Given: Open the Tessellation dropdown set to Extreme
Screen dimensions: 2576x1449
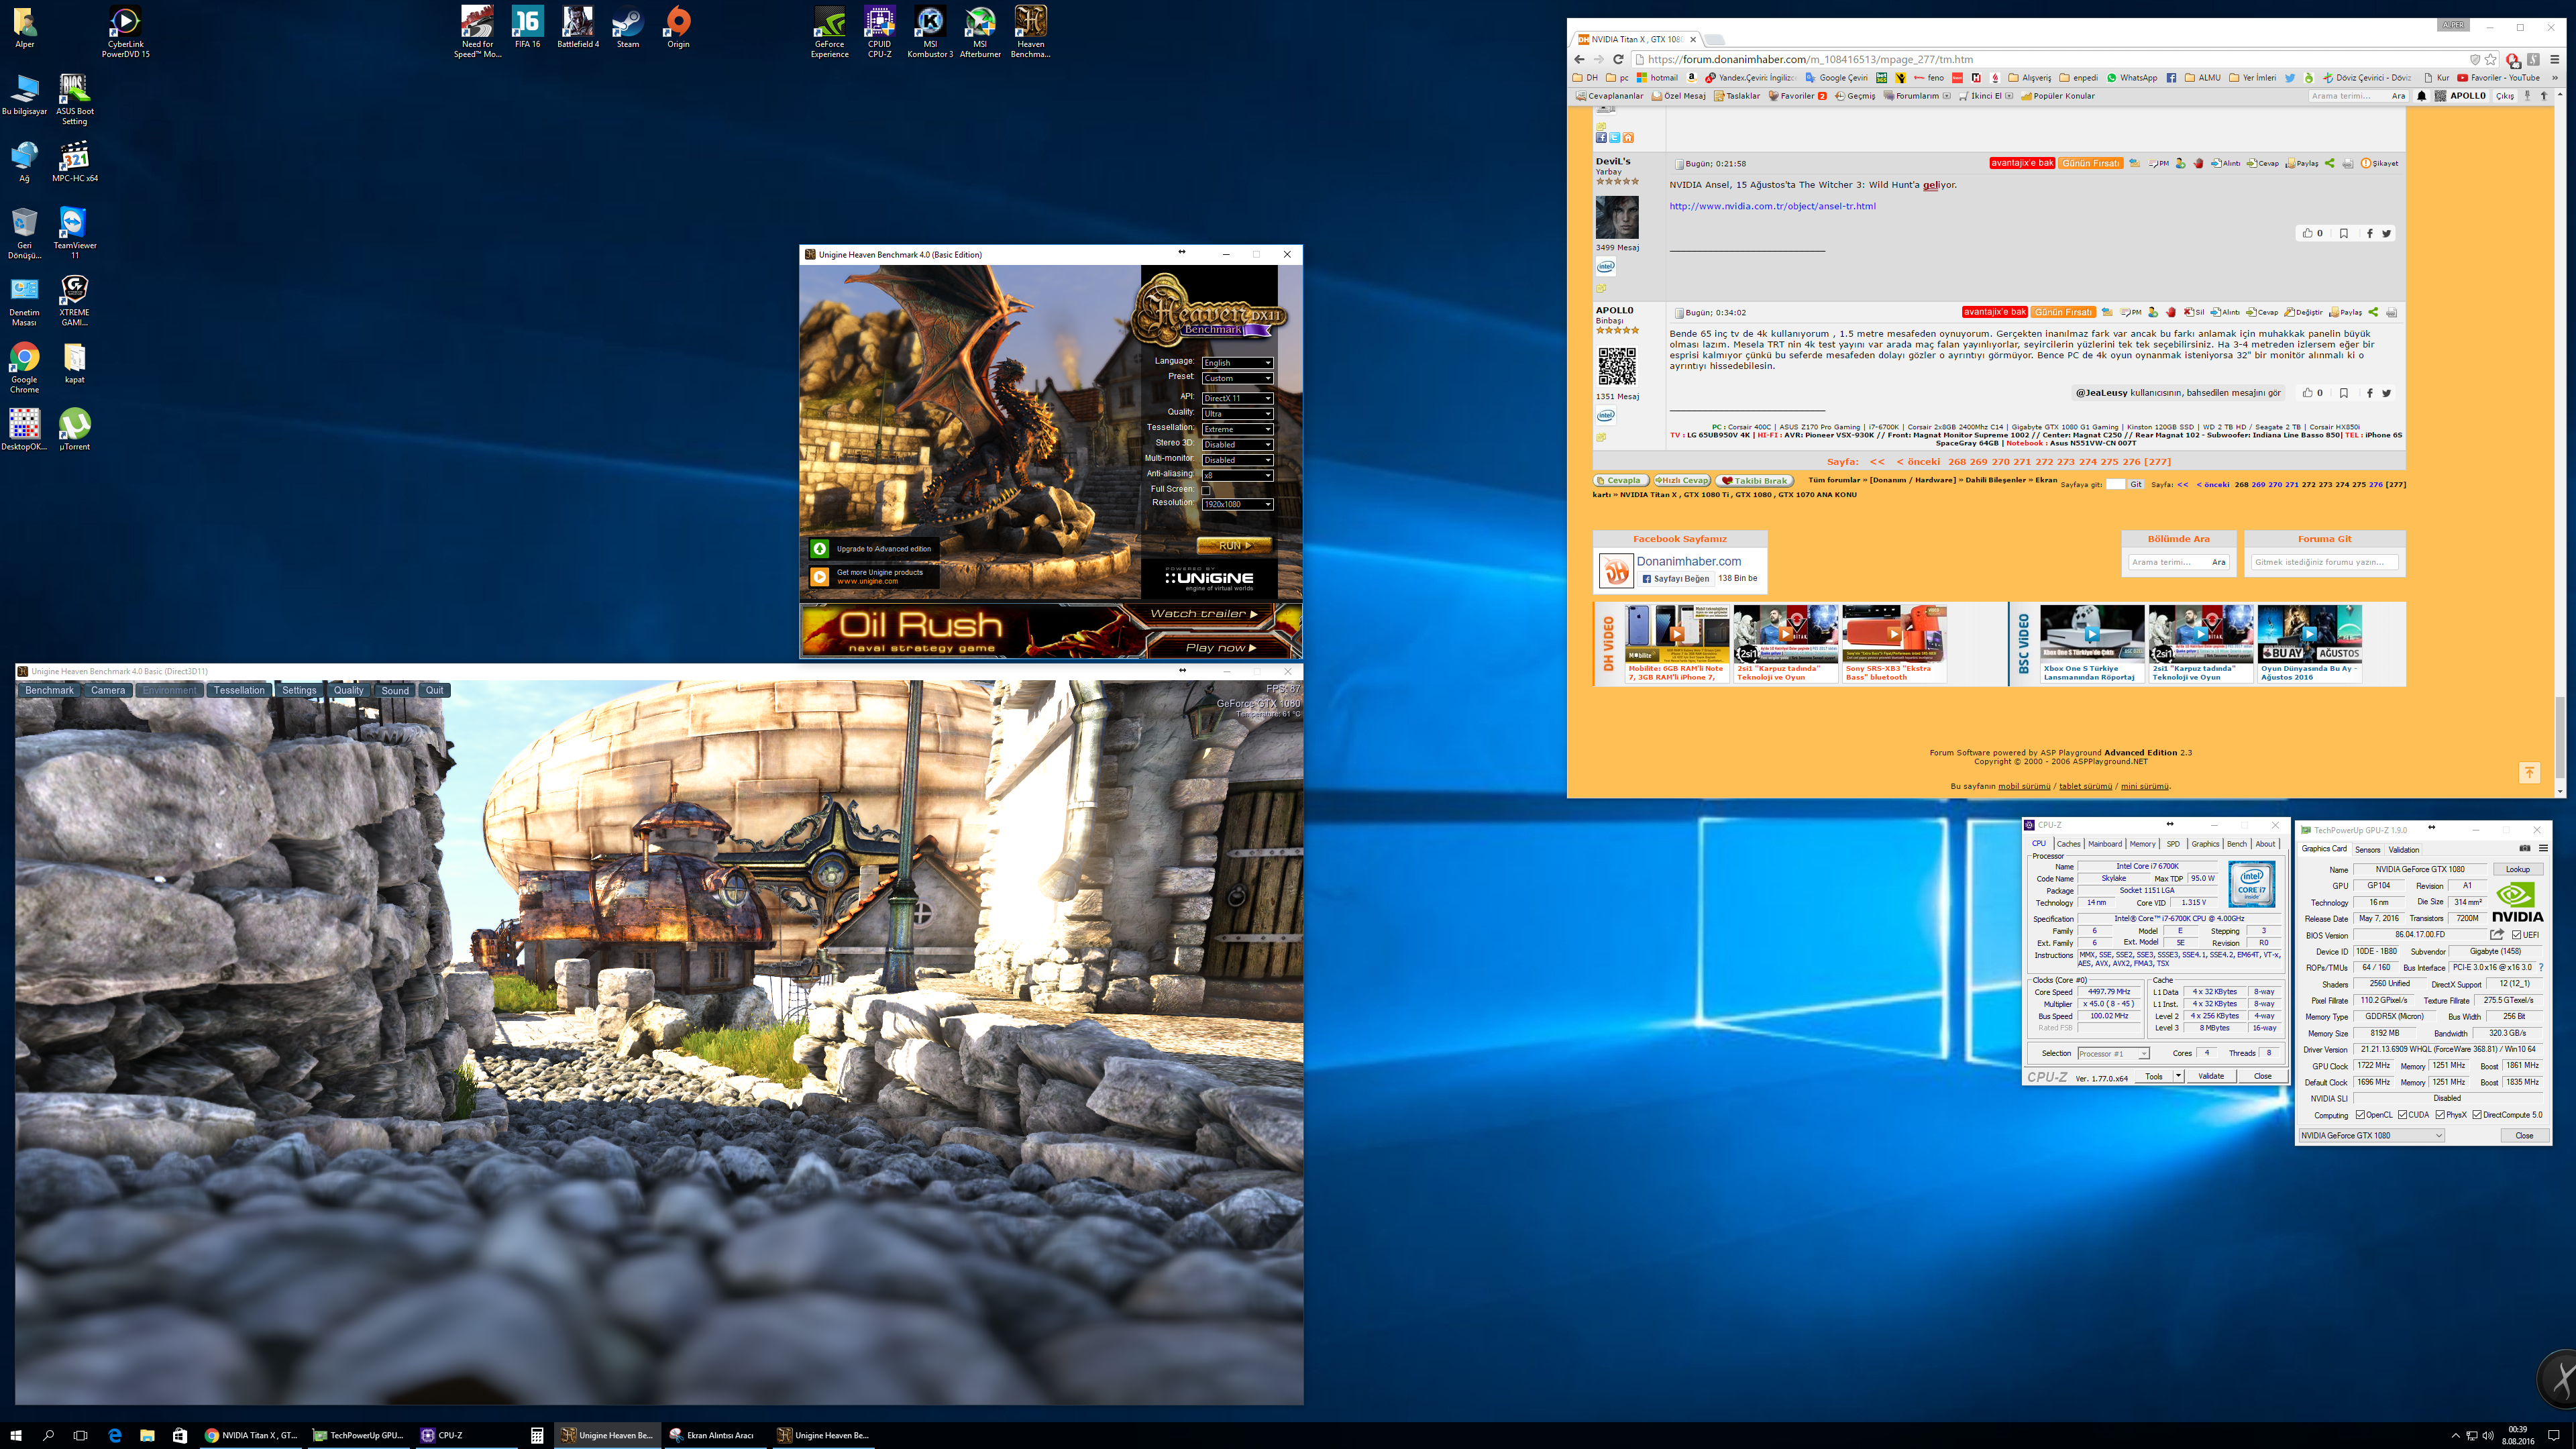Looking at the screenshot, I should pyautogui.click(x=1237, y=429).
